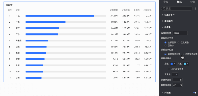198x96 pixels.
Task: Click the search magnifier icon
Action: pyautogui.click(x=164, y=9)
